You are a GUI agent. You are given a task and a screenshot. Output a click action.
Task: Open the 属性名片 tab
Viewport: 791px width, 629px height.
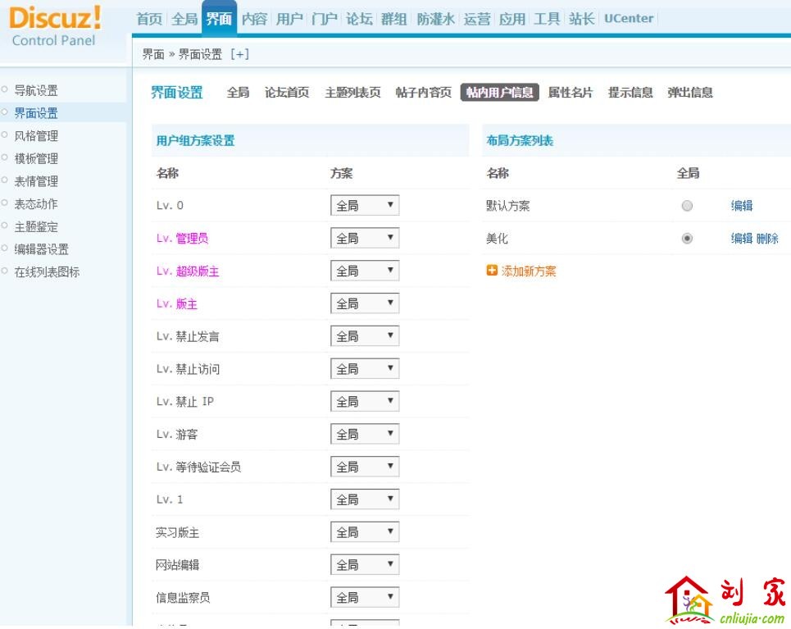[570, 93]
